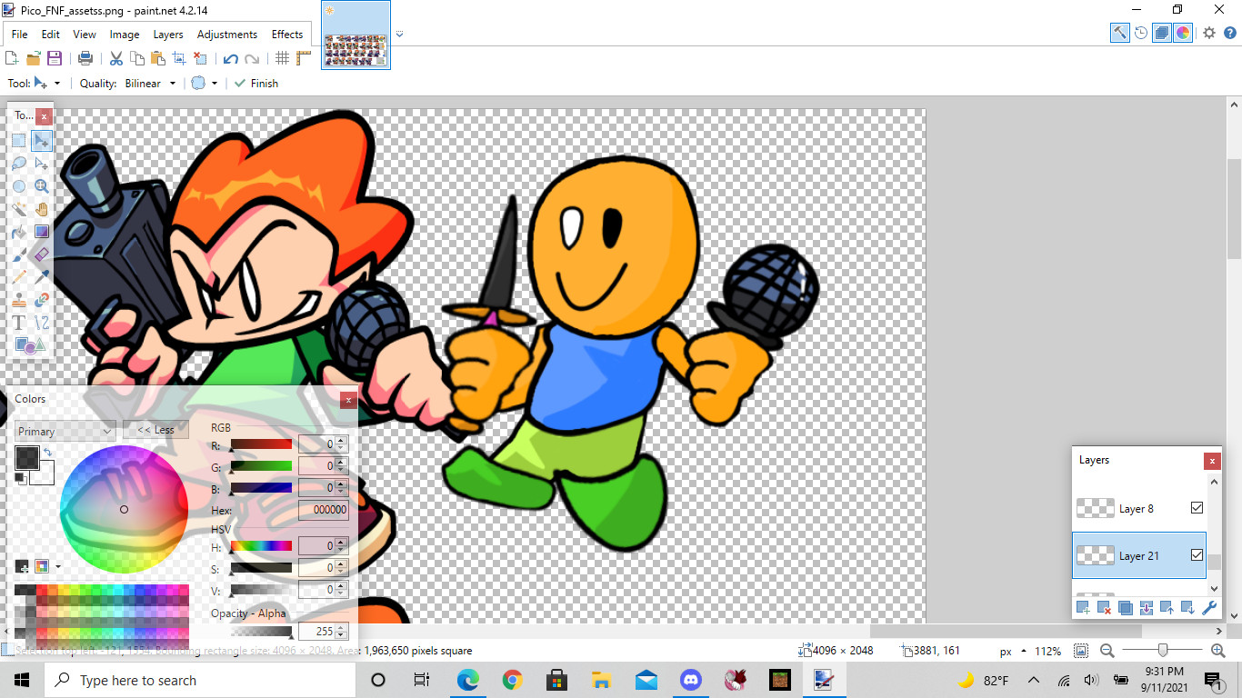This screenshot has height=698, width=1242.
Task: Select the Magic Wand tool
Action: click(x=19, y=209)
